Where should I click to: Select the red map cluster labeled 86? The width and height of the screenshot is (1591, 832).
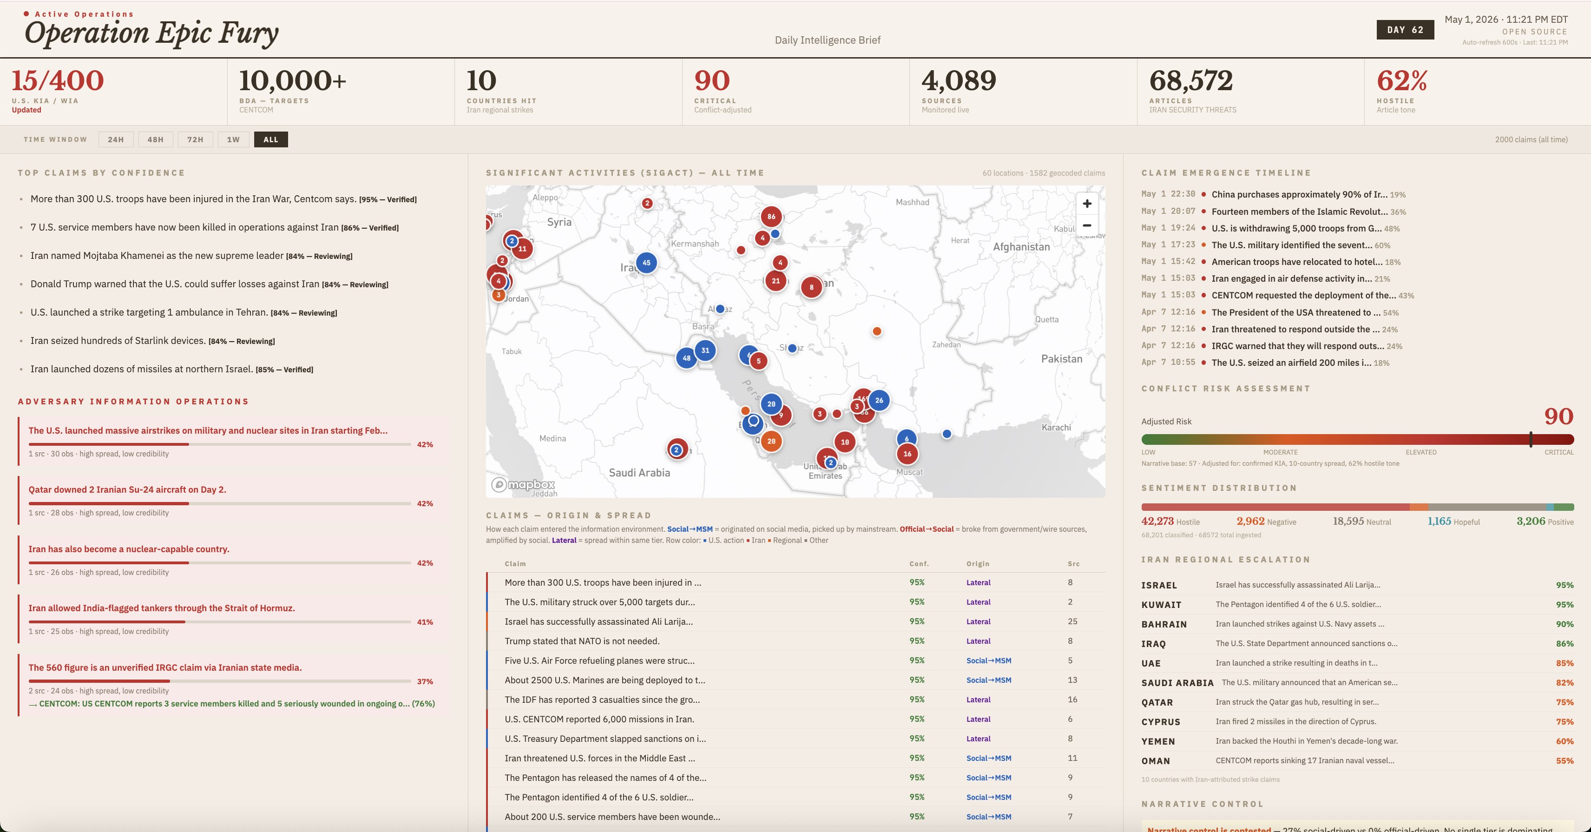tap(771, 217)
